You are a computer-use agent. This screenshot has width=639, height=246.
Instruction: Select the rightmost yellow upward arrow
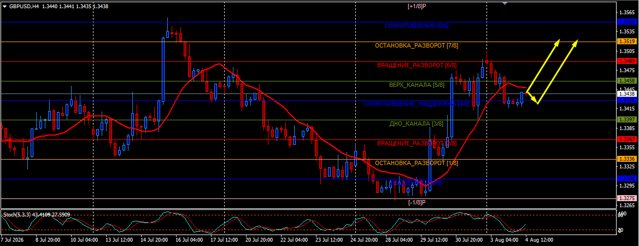pos(558,72)
